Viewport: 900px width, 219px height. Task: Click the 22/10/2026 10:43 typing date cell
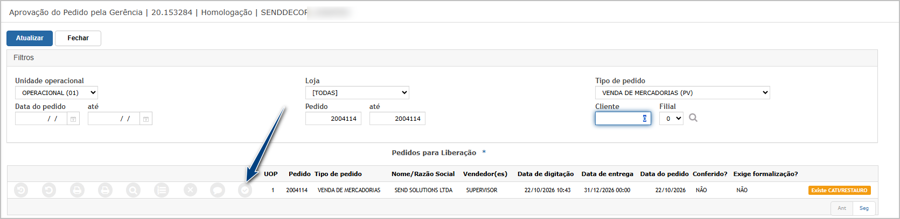[x=547, y=190]
